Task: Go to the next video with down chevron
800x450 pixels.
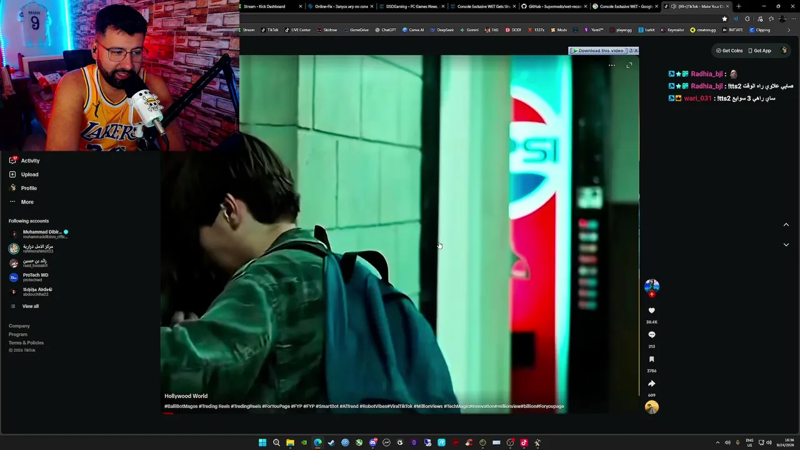Action: tap(786, 245)
